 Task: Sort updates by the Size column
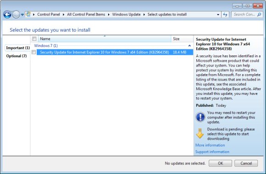tap(182, 39)
